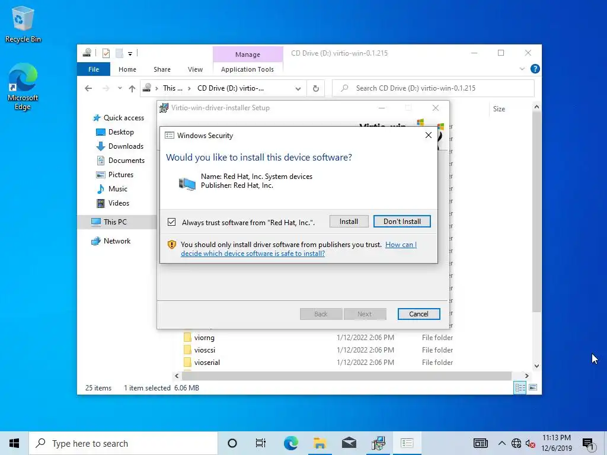The width and height of the screenshot is (607, 455).
Task: Click the Install button
Action: (x=349, y=222)
